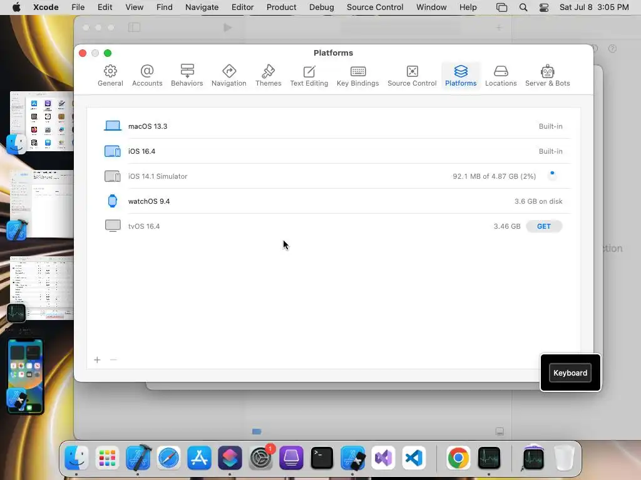Open Google Chrome from the Dock
The height and width of the screenshot is (480, 641).
(x=458, y=457)
